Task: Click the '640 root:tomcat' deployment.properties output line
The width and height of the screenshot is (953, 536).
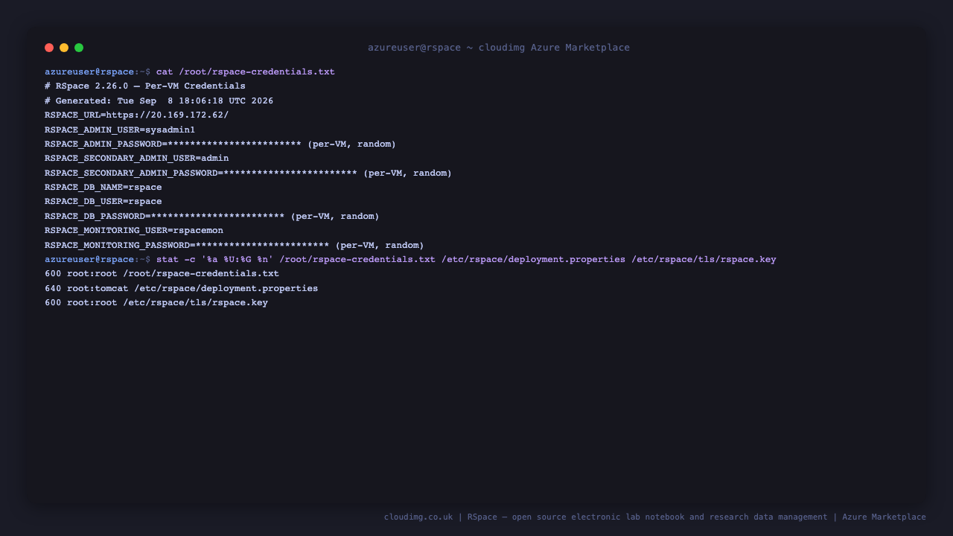Action: [181, 288]
